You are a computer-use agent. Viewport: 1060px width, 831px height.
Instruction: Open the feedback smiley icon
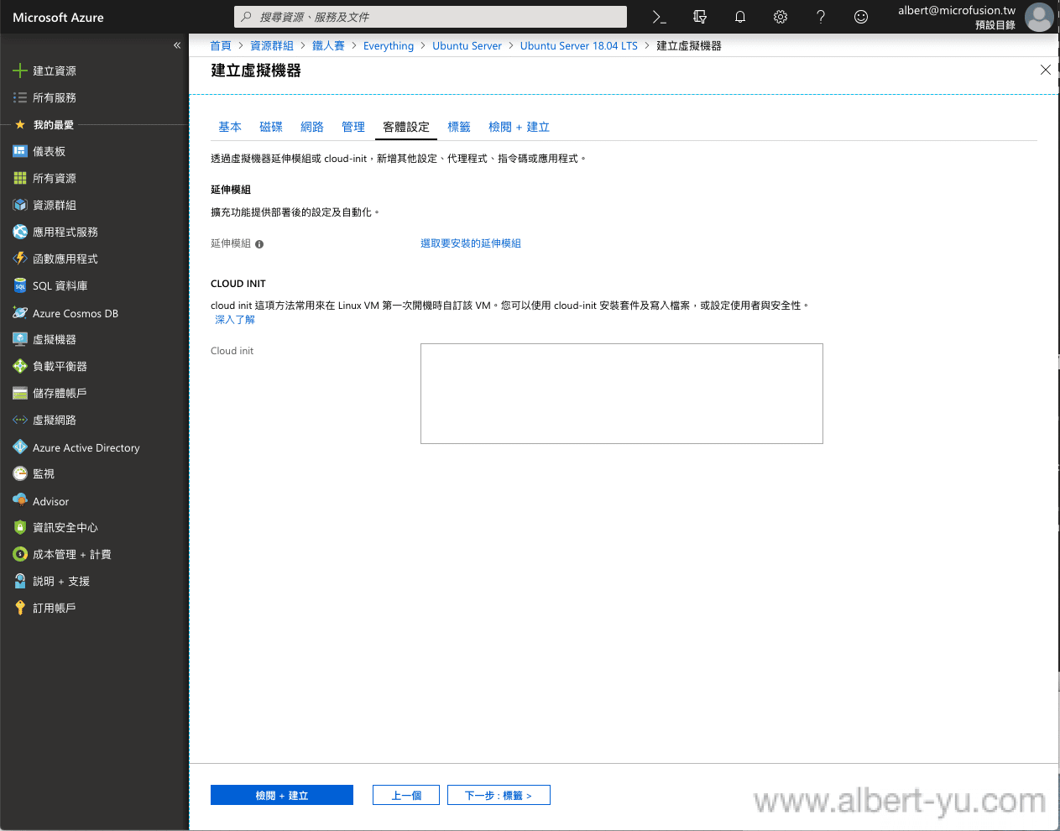click(861, 17)
